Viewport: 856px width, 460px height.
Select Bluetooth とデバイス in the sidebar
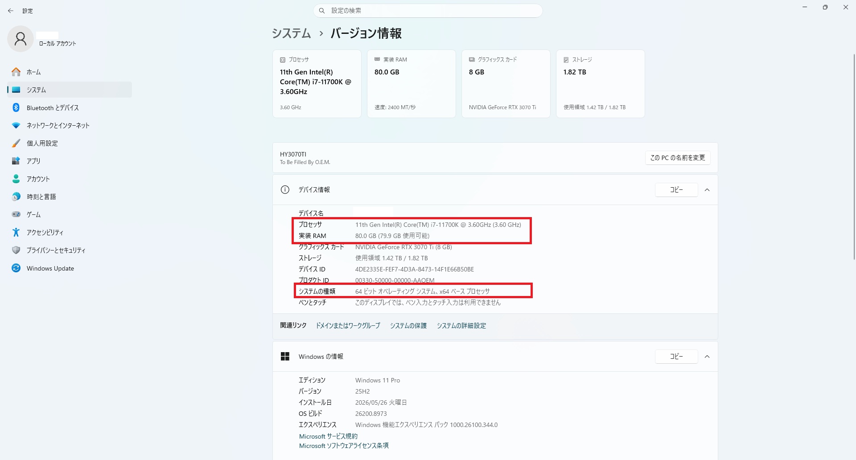pos(70,107)
